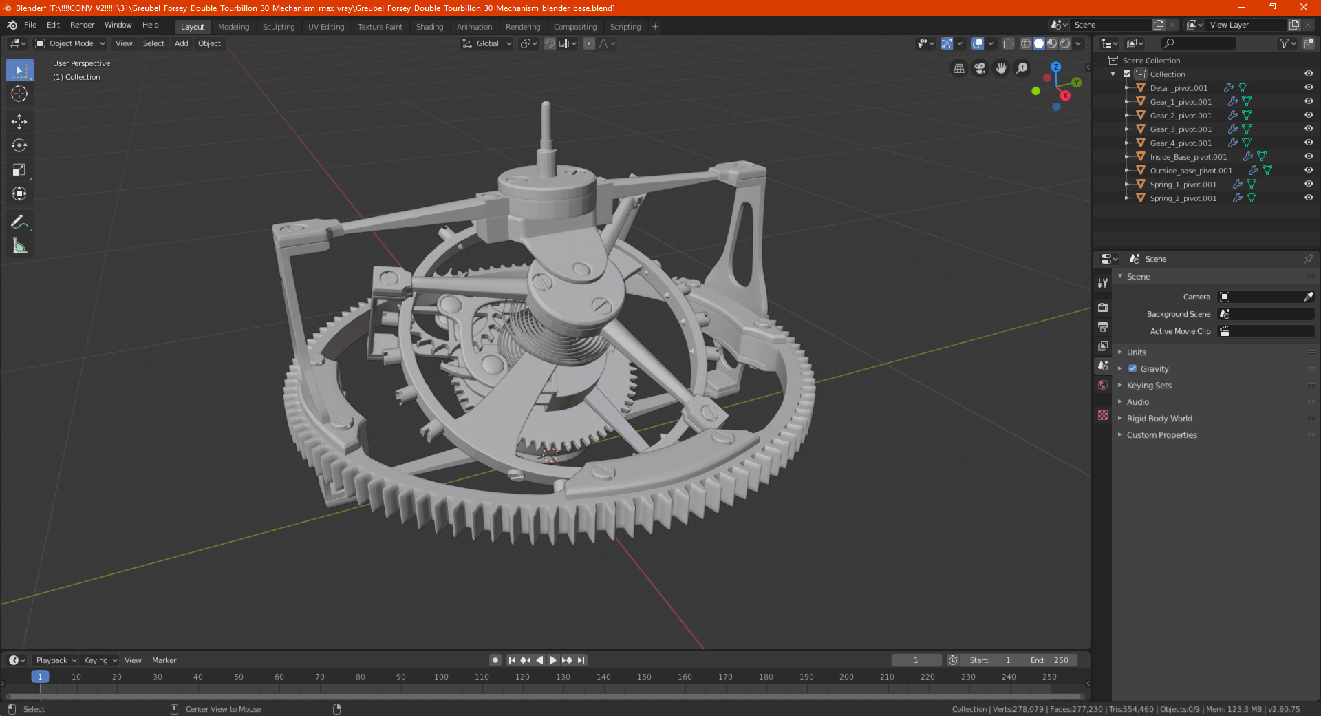Uncheck the Collection exclude checkbox
1321x716 pixels.
(x=1127, y=74)
